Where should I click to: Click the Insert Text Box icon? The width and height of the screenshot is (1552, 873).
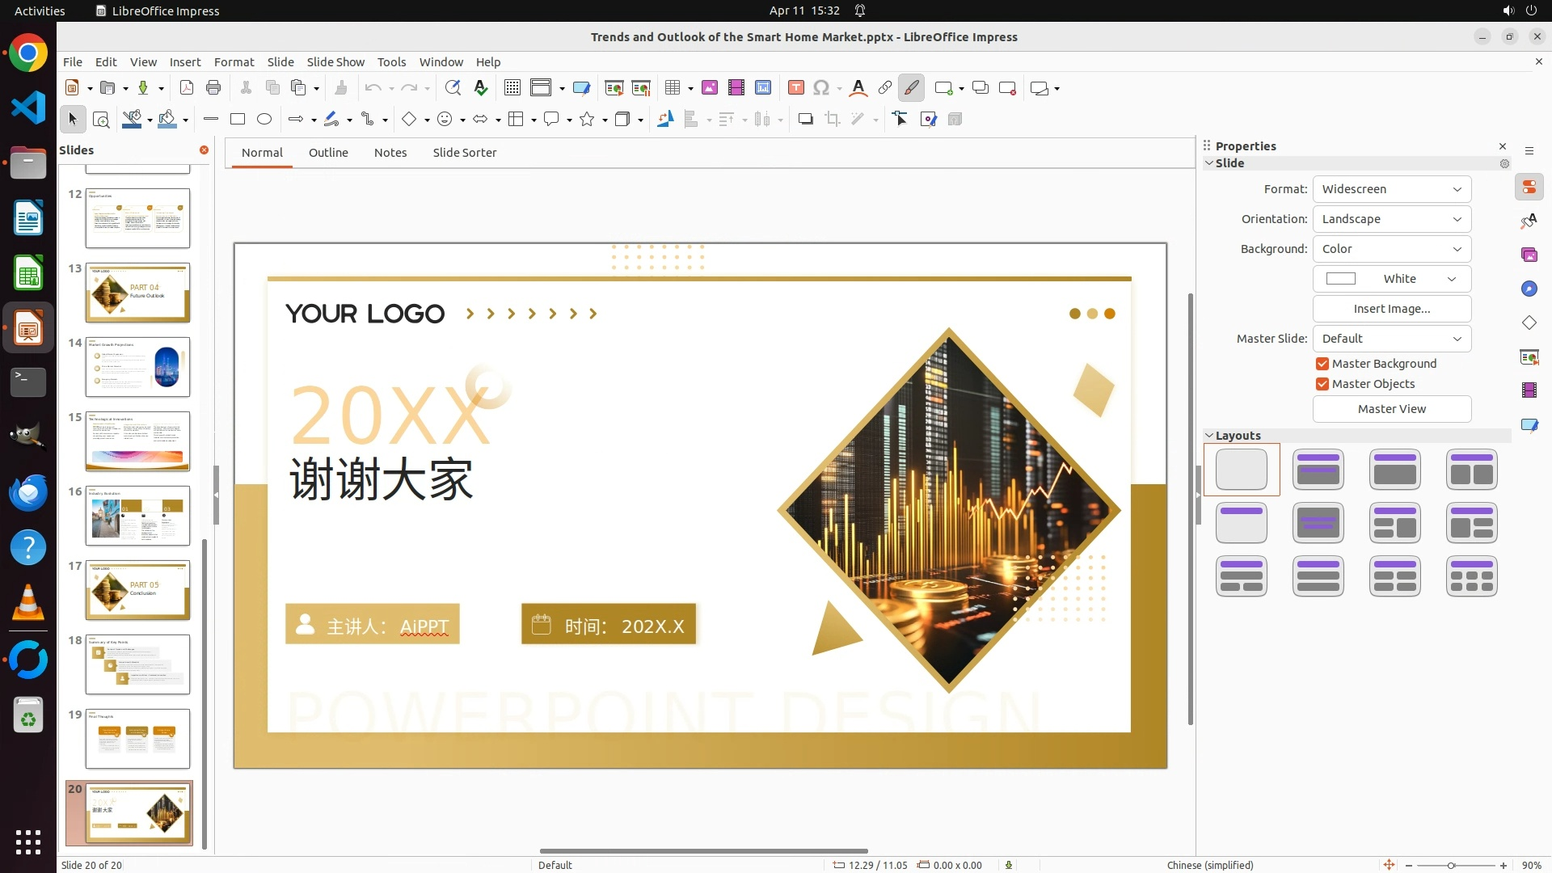click(795, 88)
